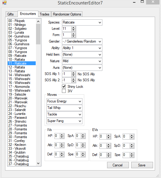Click the encounter list scrollbar thumb
The image size is (161, 178).
click(38, 34)
